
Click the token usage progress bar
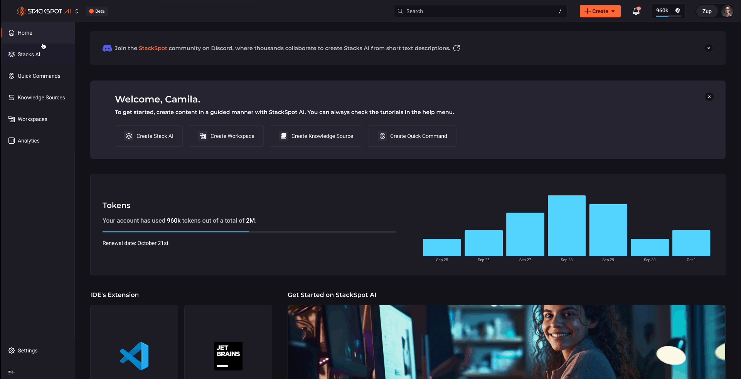tap(249, 232)
